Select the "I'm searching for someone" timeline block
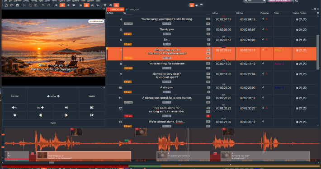 tap(183, 156)
